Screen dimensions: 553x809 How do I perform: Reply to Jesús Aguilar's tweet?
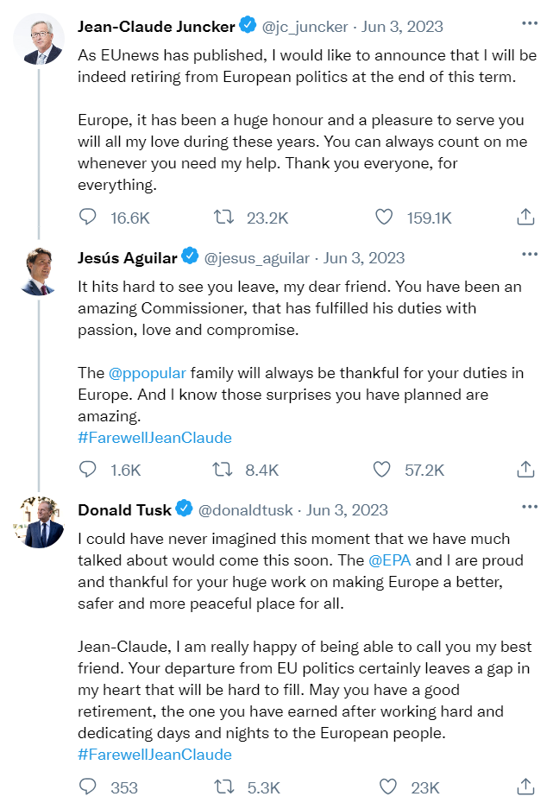tap(88, 470)
